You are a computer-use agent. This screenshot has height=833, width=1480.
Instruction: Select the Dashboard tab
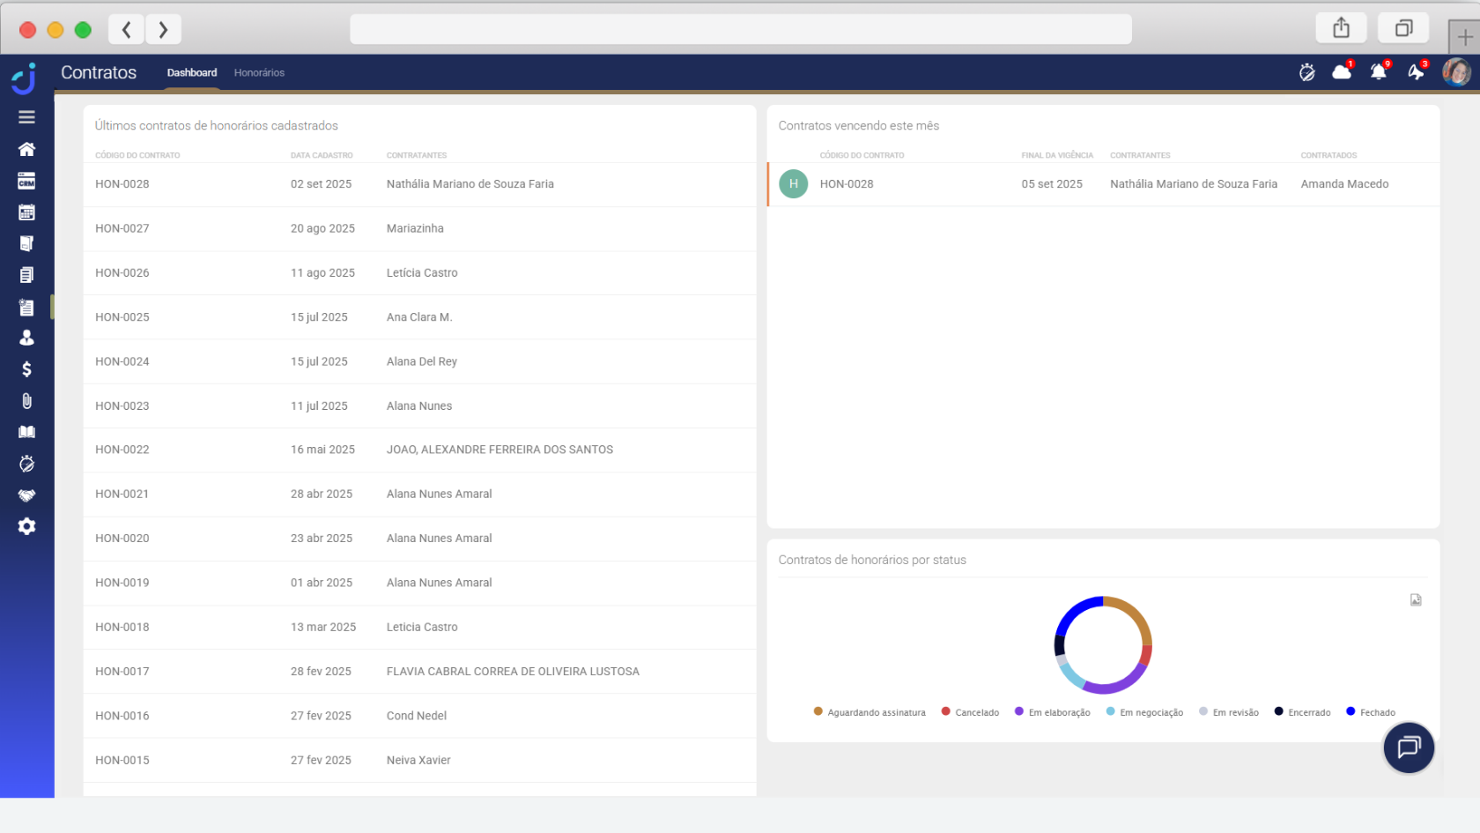coord(192,72)
